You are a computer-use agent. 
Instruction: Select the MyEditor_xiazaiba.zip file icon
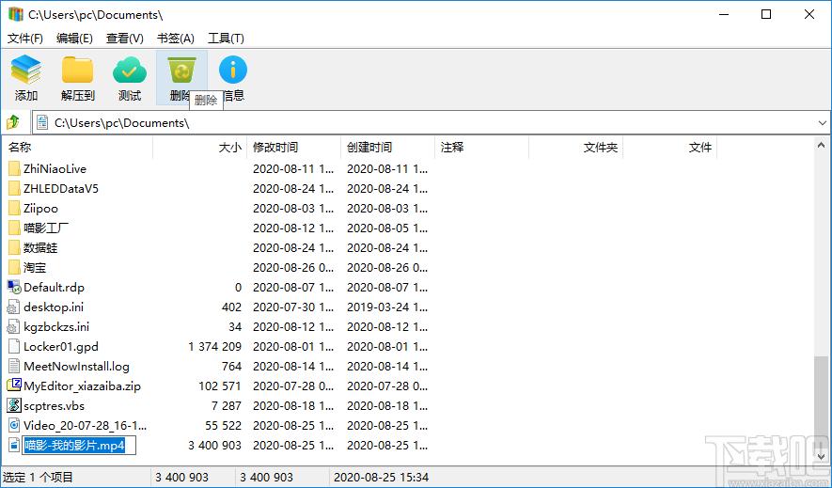point(14,386)
